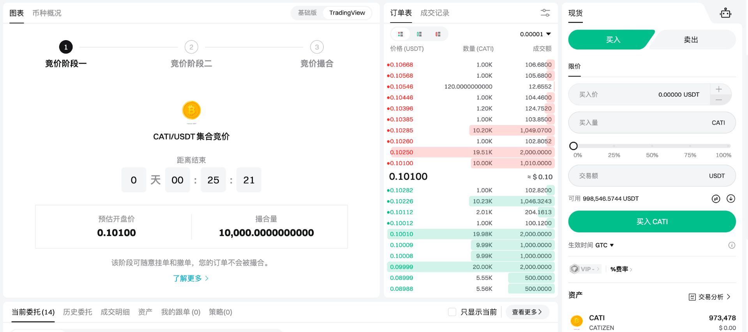Set the amount slider to 50%
This screenshot has width=748, height=332.
tap(652, 146)
